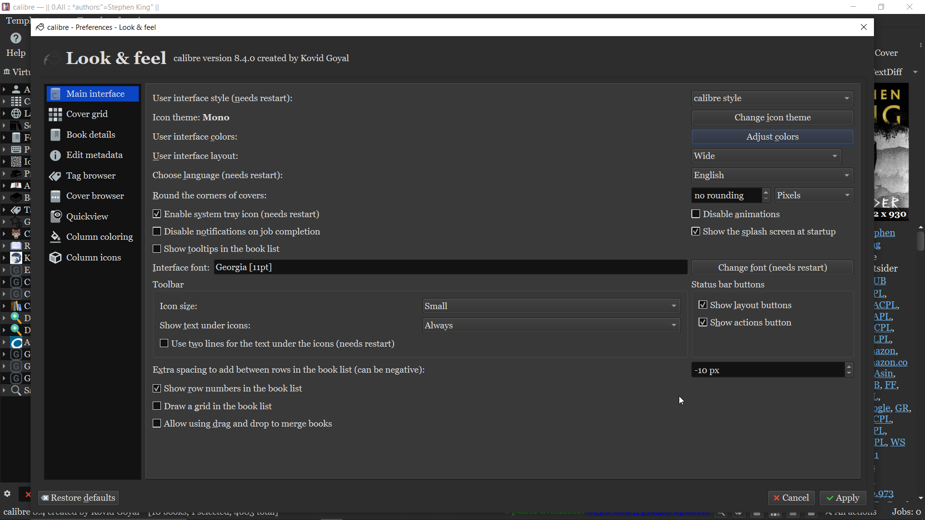Open the Cover browser section icon

tap(55, 196)
